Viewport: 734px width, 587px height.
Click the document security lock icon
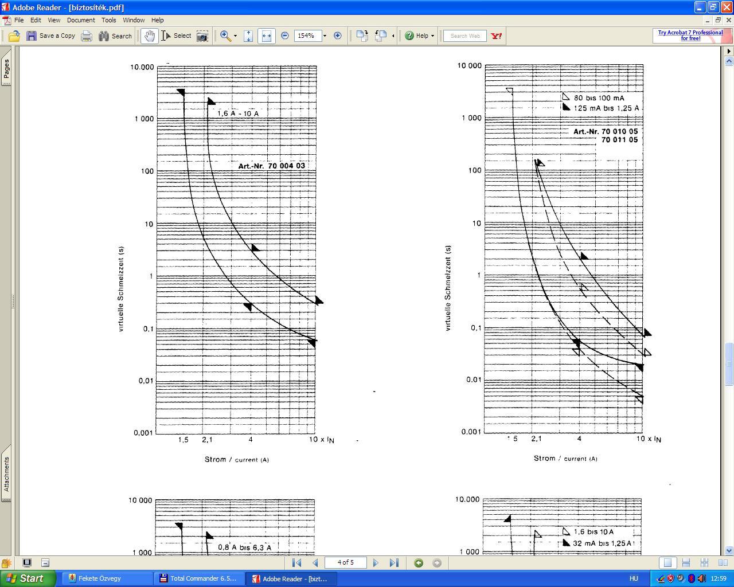[6, 563]
